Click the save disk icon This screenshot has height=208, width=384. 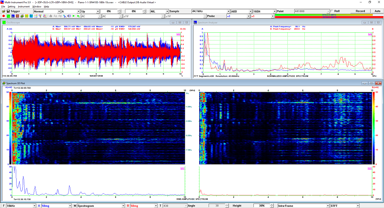click(x=8, y=11)
